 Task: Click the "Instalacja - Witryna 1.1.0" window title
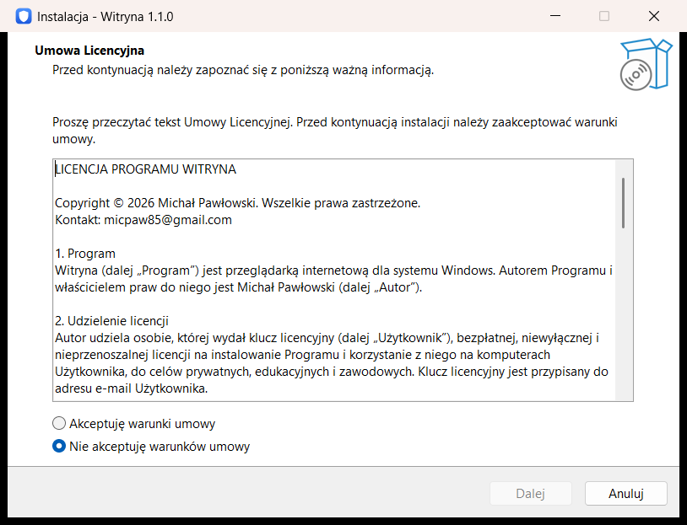click(105, 17)
